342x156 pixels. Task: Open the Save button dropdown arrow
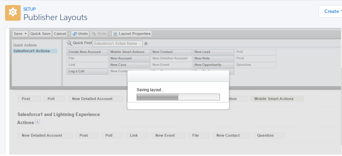pos(25,34)
